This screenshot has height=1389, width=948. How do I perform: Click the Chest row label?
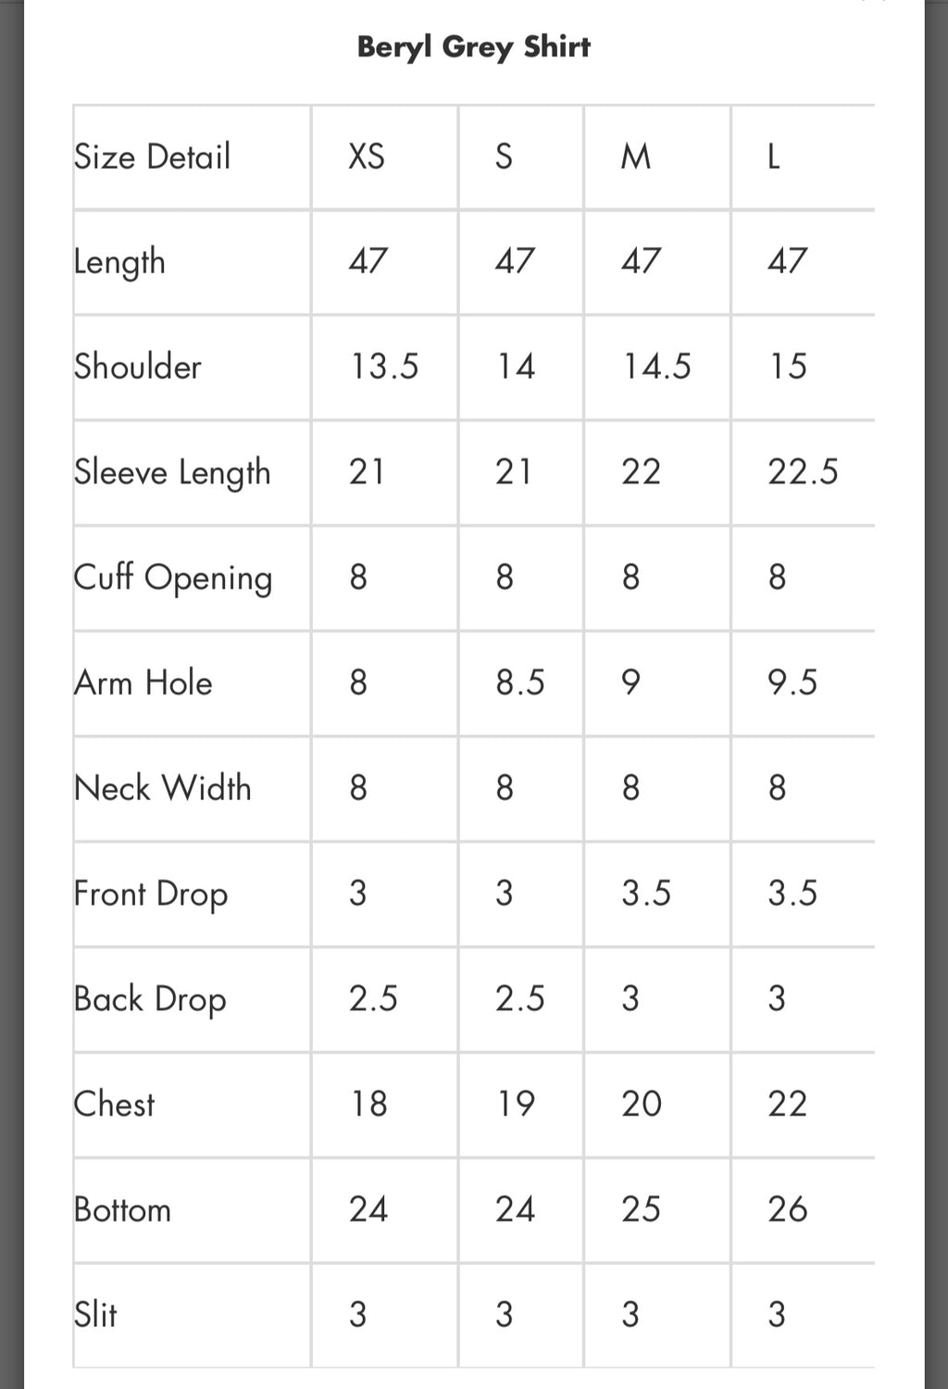click(114, 1104)
